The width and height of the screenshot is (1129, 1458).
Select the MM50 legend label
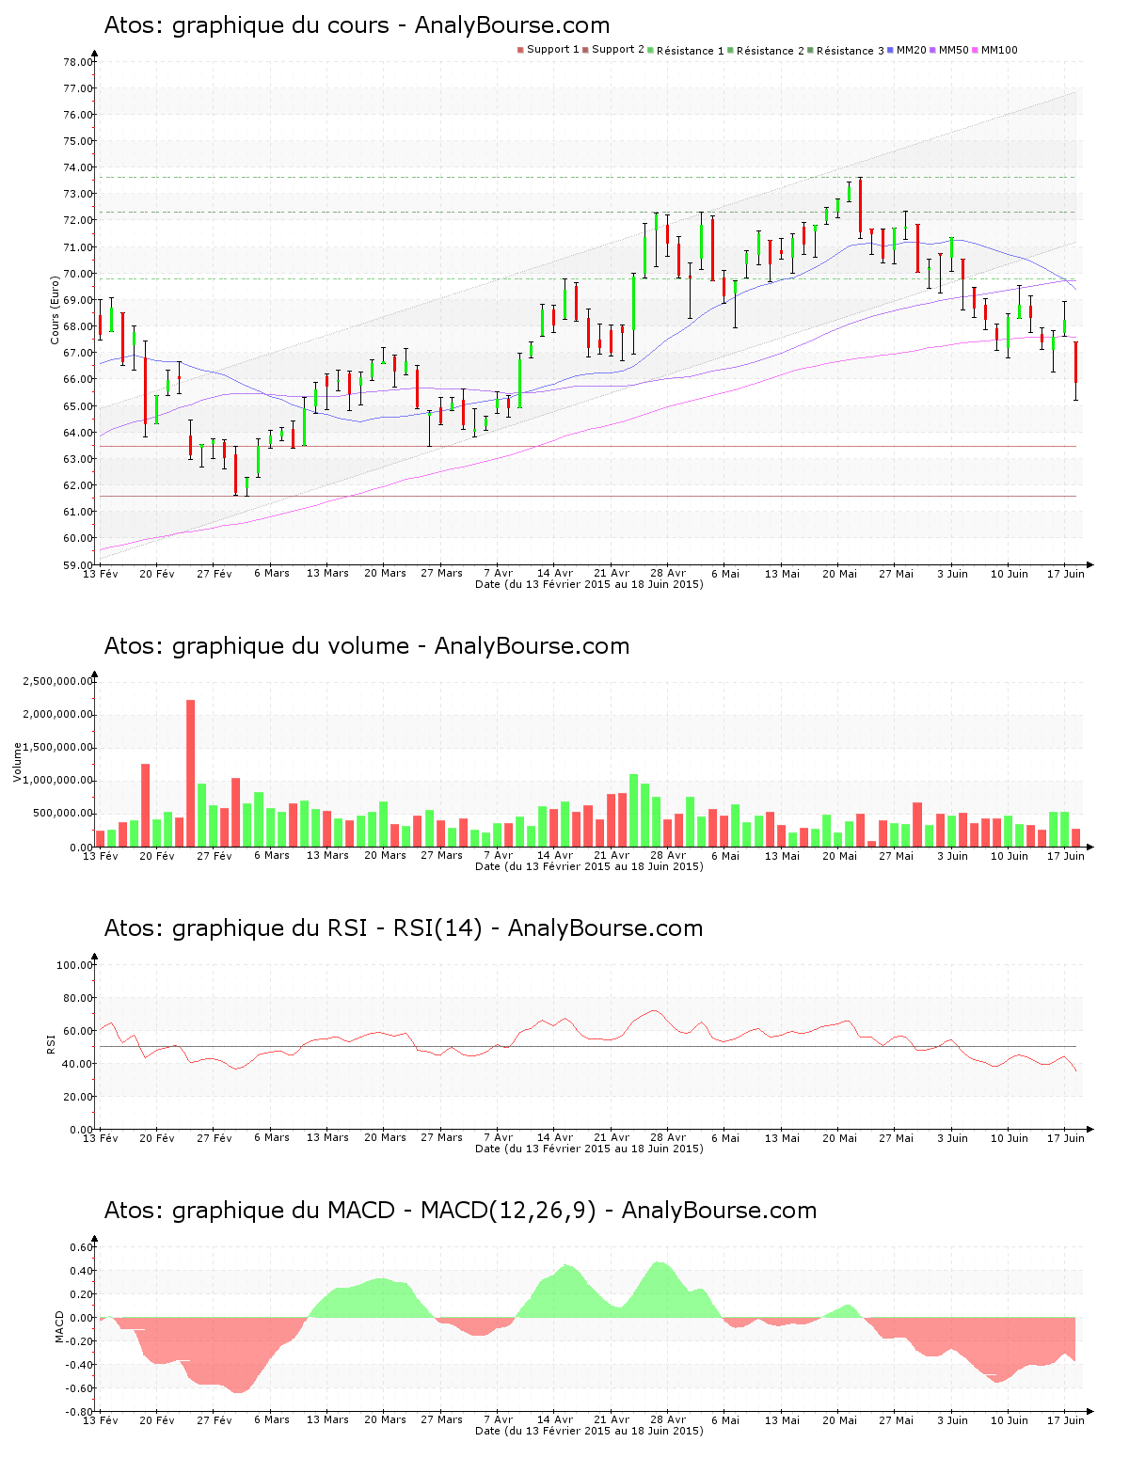tap(954, 50)
